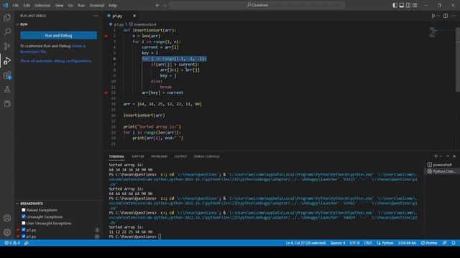Screen dimensions: 460x258
Task: Click the Prettier status bar item
Action: coord(429,243)
